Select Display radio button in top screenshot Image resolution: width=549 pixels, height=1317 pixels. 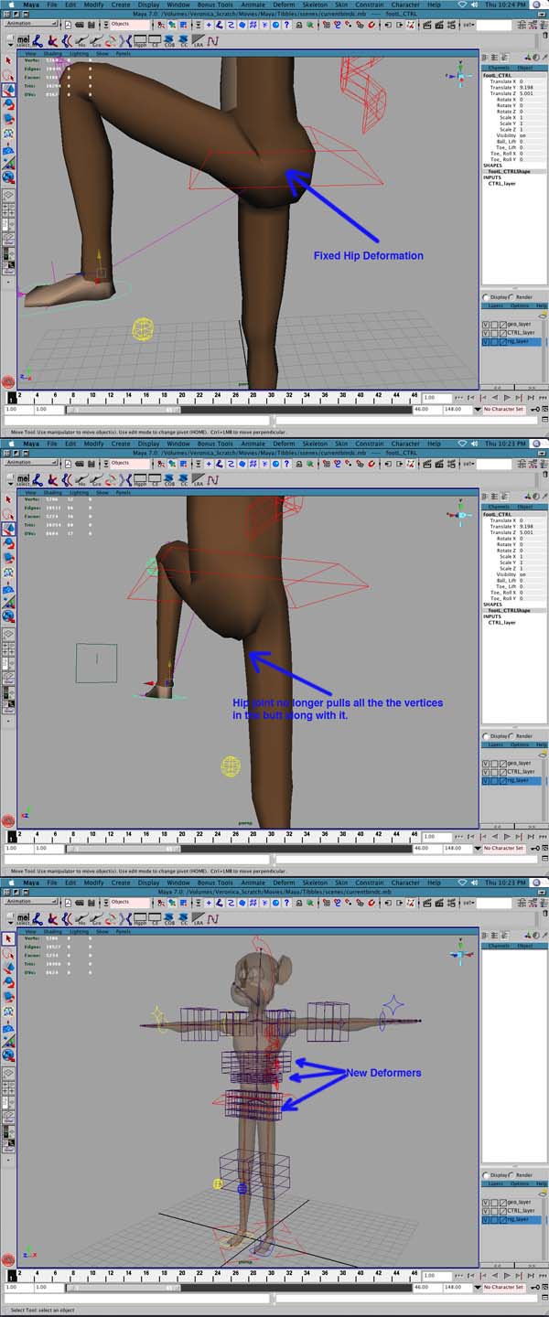(488, 297)
